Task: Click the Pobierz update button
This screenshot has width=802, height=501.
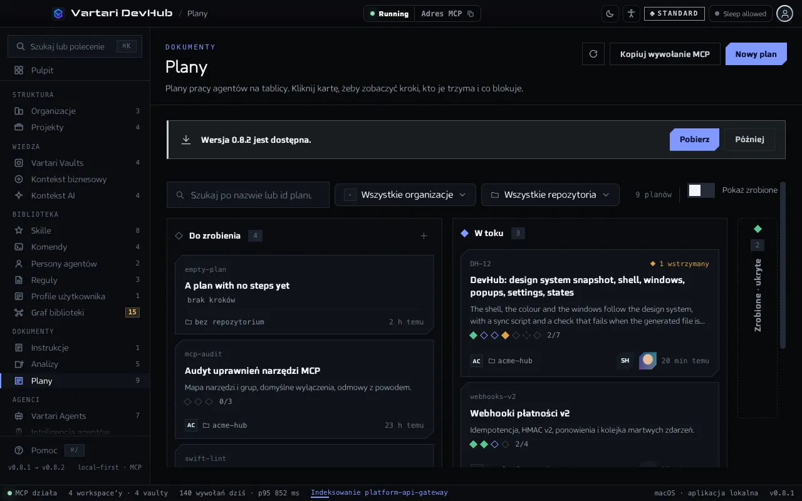Action: (x=694, y=140)
